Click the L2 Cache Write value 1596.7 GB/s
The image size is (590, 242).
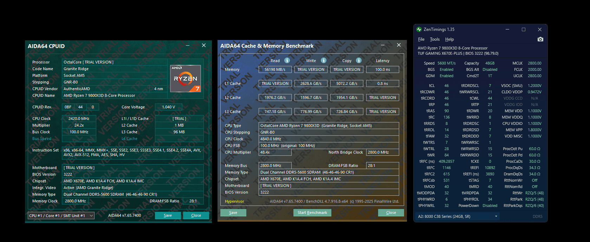(311, 98)
